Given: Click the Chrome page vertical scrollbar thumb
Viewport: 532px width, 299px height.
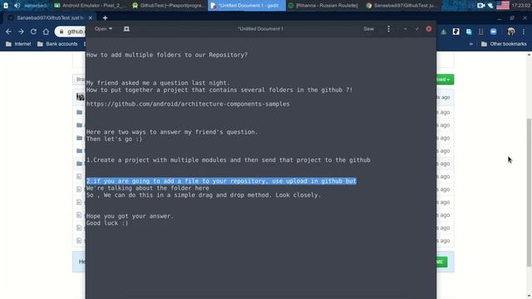Looking at the screenshot, I should click(x=529, y=193).
